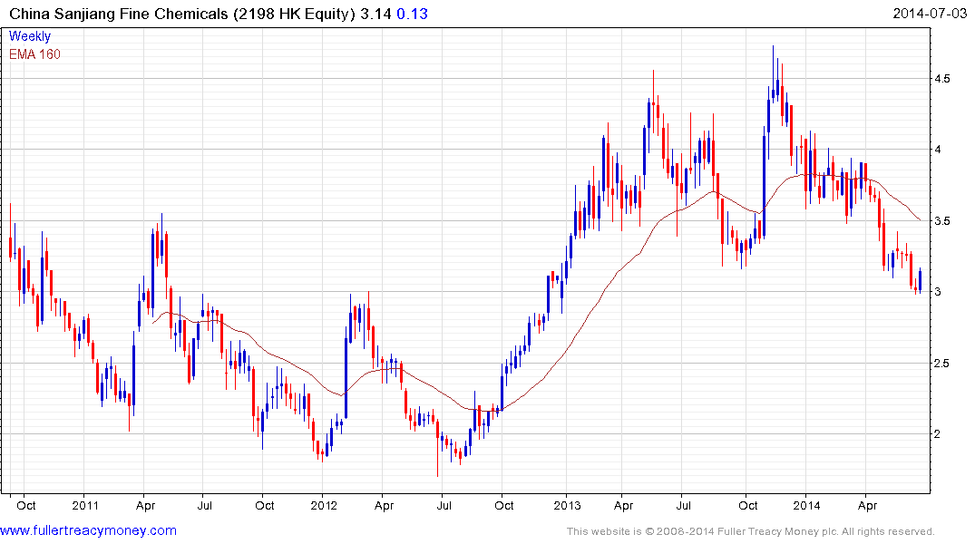Click the 3.5 price axis label
The image size is (975, 544).
click(942, 220)
